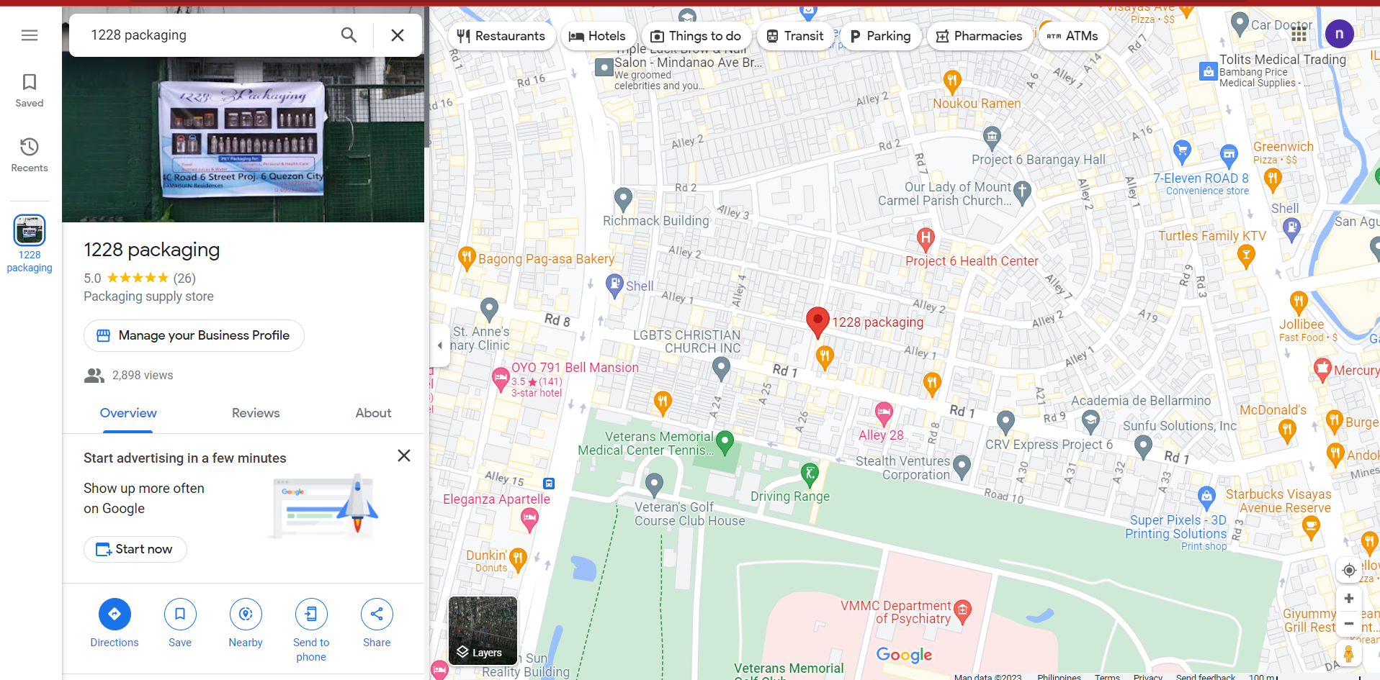Click the Alley 28 hotel marker

884,414
